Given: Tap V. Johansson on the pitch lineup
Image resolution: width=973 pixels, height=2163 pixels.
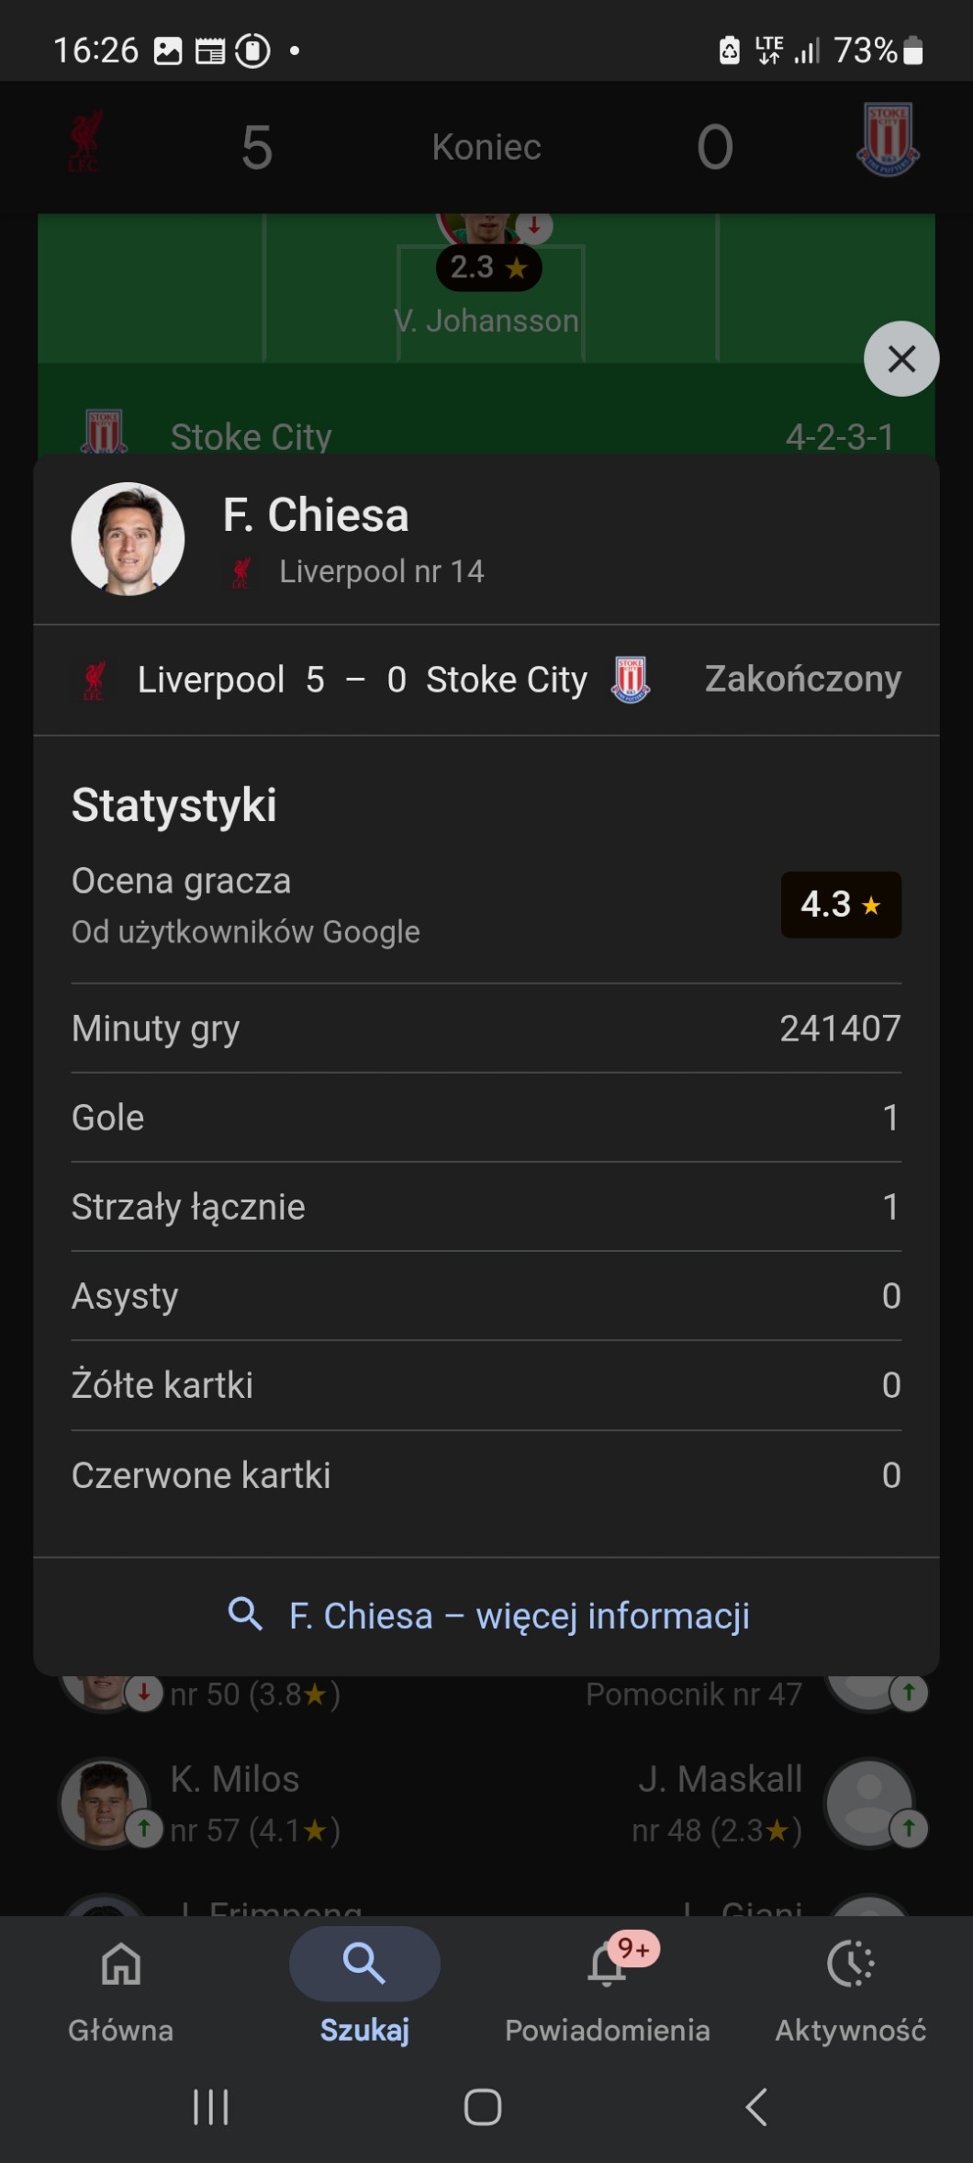Looking at the screenshot, I should click(486, 321).
